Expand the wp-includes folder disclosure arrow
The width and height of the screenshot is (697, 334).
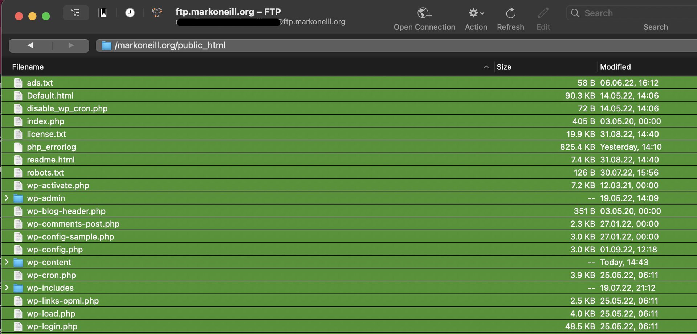tap(7, 288)
